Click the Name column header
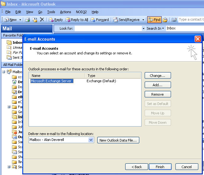 (x=56, y=76)
